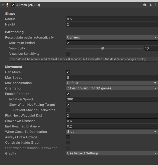
Task: Enable Prevent Moving Backwards option
Action: 68,110
